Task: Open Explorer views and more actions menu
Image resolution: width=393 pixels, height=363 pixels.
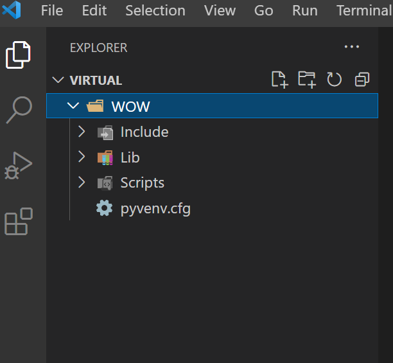Action: click(x=352, y=47)
